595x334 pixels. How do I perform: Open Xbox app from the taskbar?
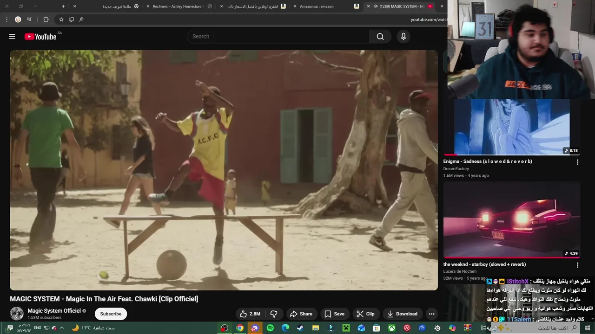coord(392,328)
